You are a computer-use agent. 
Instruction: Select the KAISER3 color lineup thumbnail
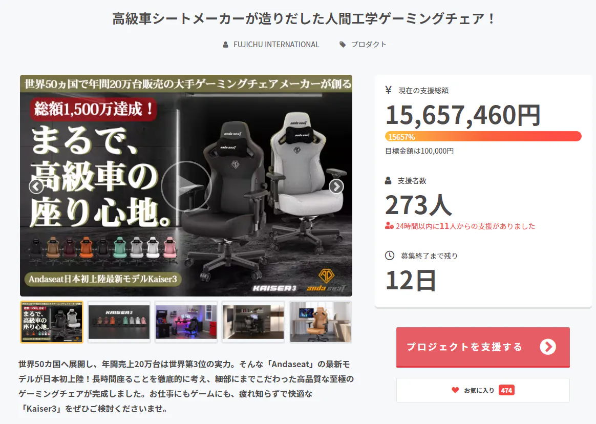(x=119, y=322)
